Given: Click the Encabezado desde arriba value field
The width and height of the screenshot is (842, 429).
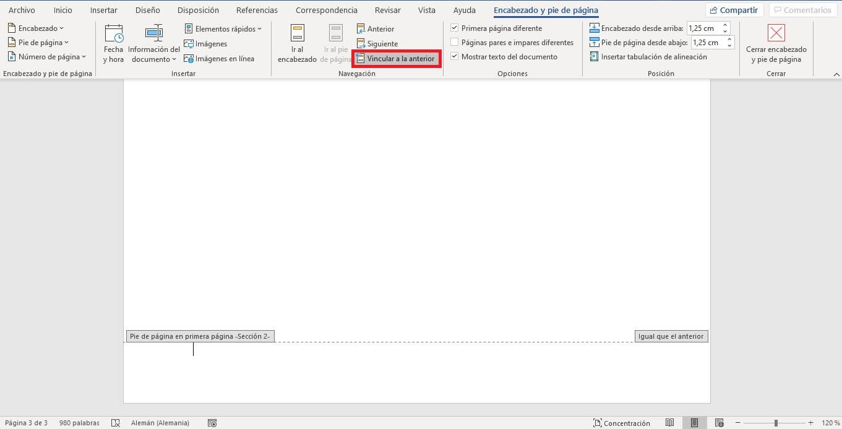Looking at the screenshot, I should (704, 28).
